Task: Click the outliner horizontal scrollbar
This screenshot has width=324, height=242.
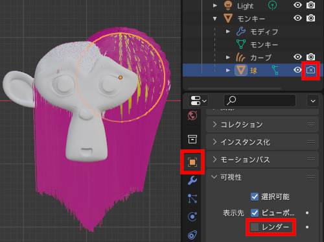Action: (x=235, y=88)
